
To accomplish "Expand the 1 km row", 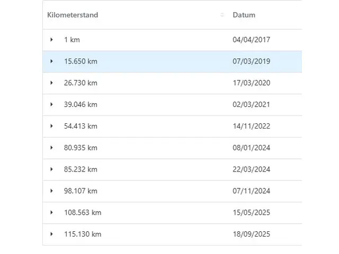I will (52, 40).
